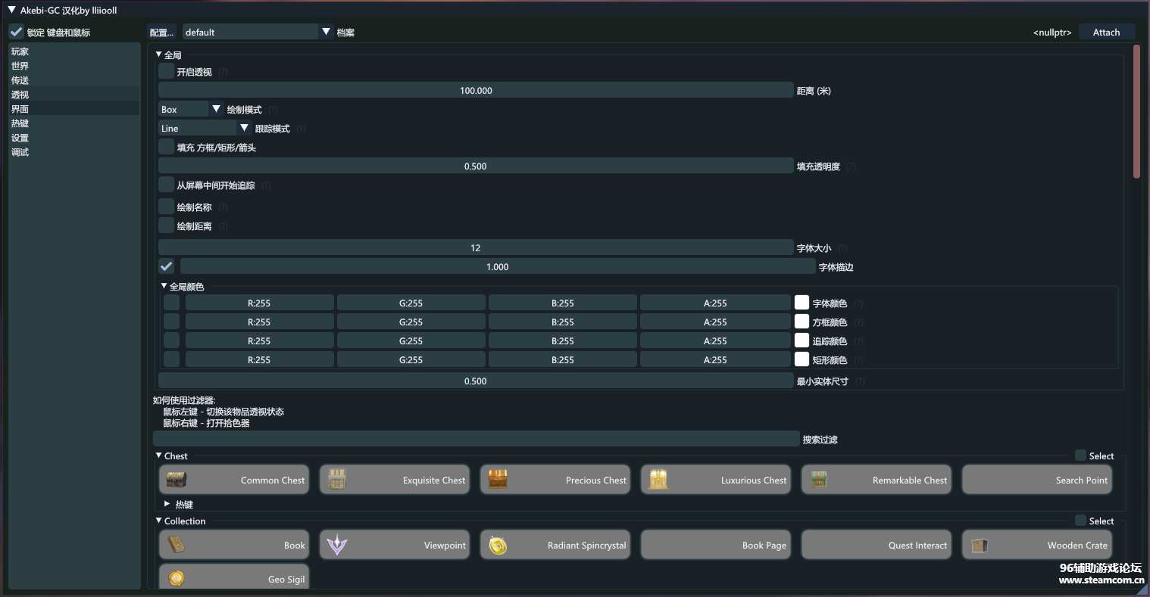Click the Precious Chest icon

(x=498, y=480)
